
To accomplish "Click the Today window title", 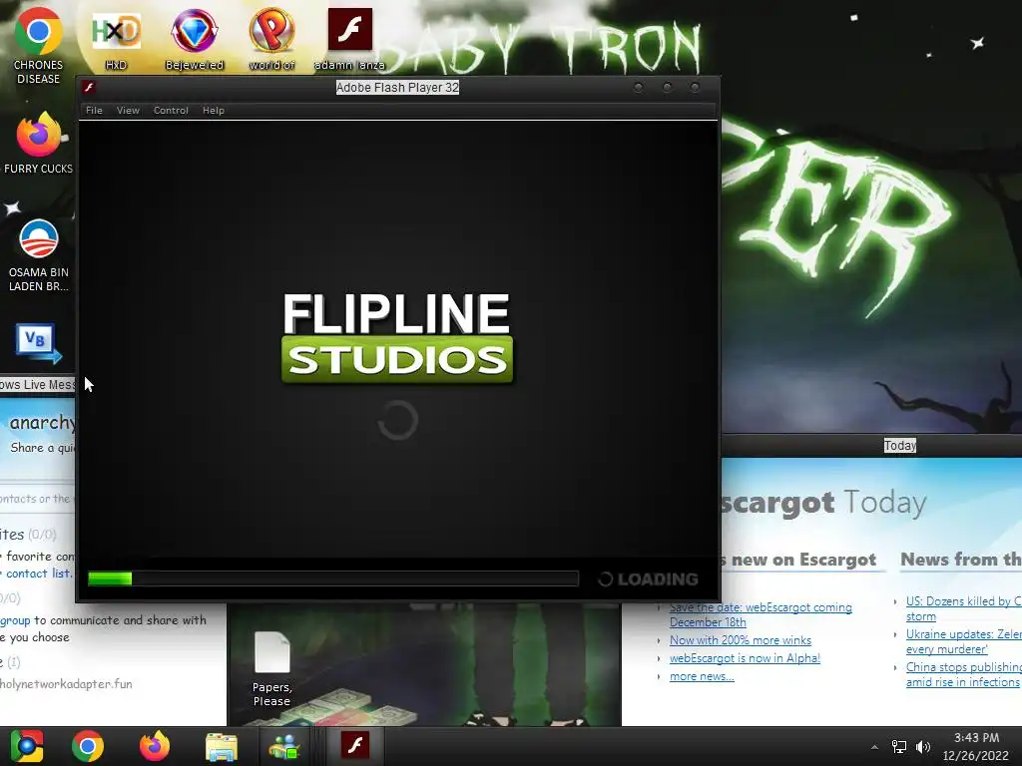I will pyautogui.click(x=899, y=446).
